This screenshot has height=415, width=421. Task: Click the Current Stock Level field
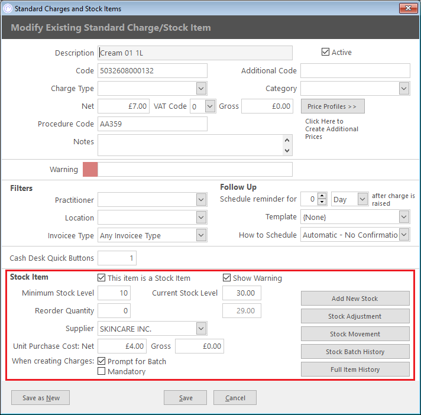(242, 293)
